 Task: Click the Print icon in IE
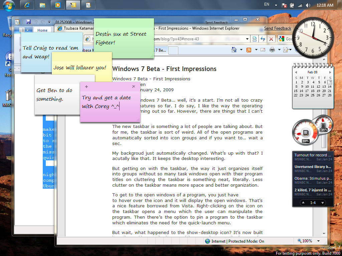pos(272,50)
